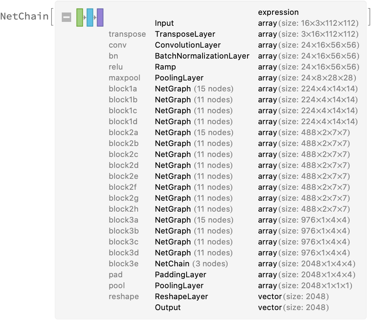Viewport: 373px width, 321px height.
Task: Click the block3d NetGraph row
Action: click(194, 253)
